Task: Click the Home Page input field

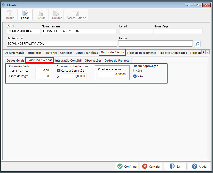Action: click(178, 31)
